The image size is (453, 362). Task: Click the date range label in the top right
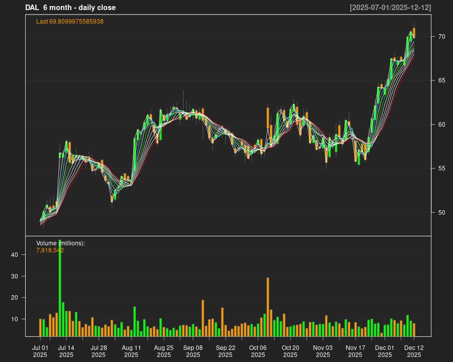390,8
